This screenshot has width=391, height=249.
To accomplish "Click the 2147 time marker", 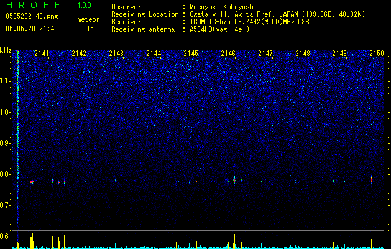I will pos(265,53).
